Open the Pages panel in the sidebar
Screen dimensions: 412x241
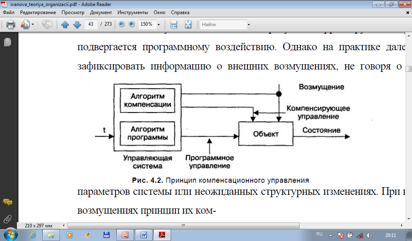(x=8, y=42)
